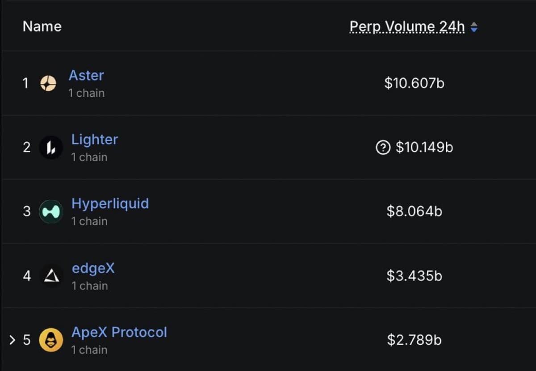Click the $8.064b volume value
Viewport: 536px width, 371px height.
click(415, 211)
